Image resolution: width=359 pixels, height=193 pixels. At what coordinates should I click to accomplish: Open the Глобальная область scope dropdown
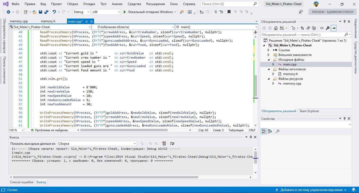click(134, 27)
